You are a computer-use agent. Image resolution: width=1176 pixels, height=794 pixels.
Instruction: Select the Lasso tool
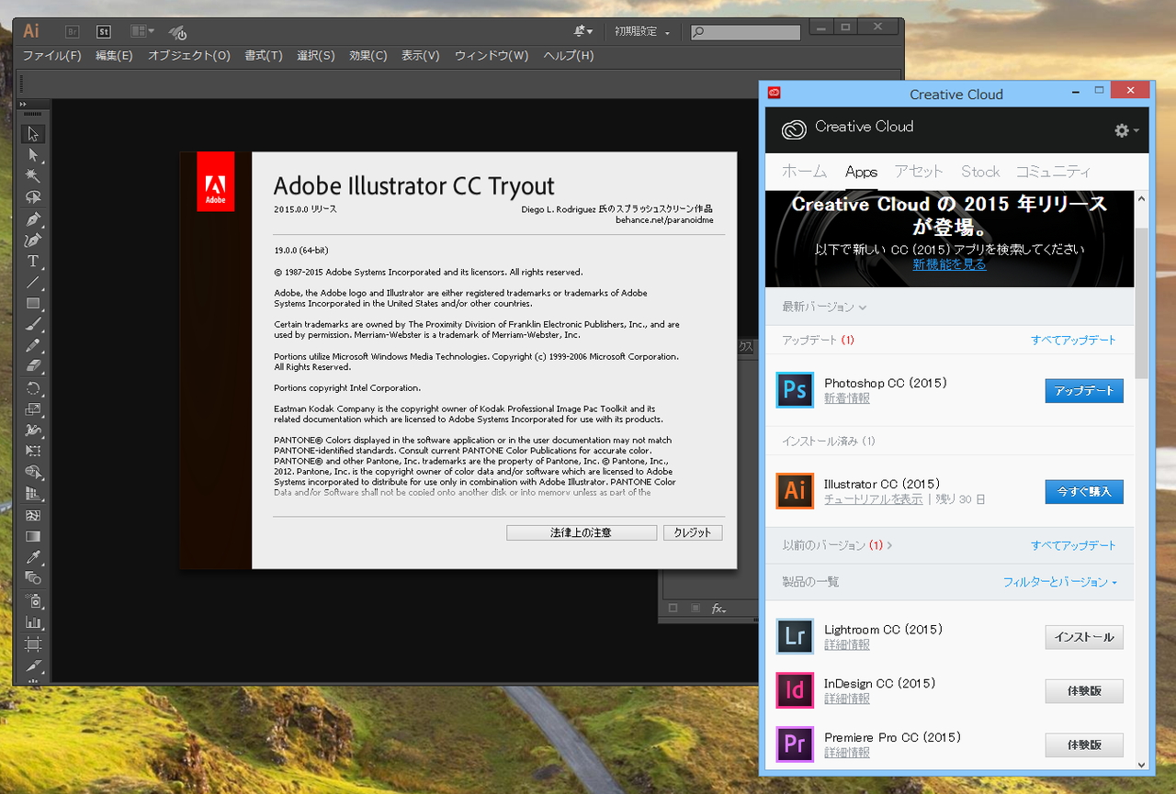point(33,197)
